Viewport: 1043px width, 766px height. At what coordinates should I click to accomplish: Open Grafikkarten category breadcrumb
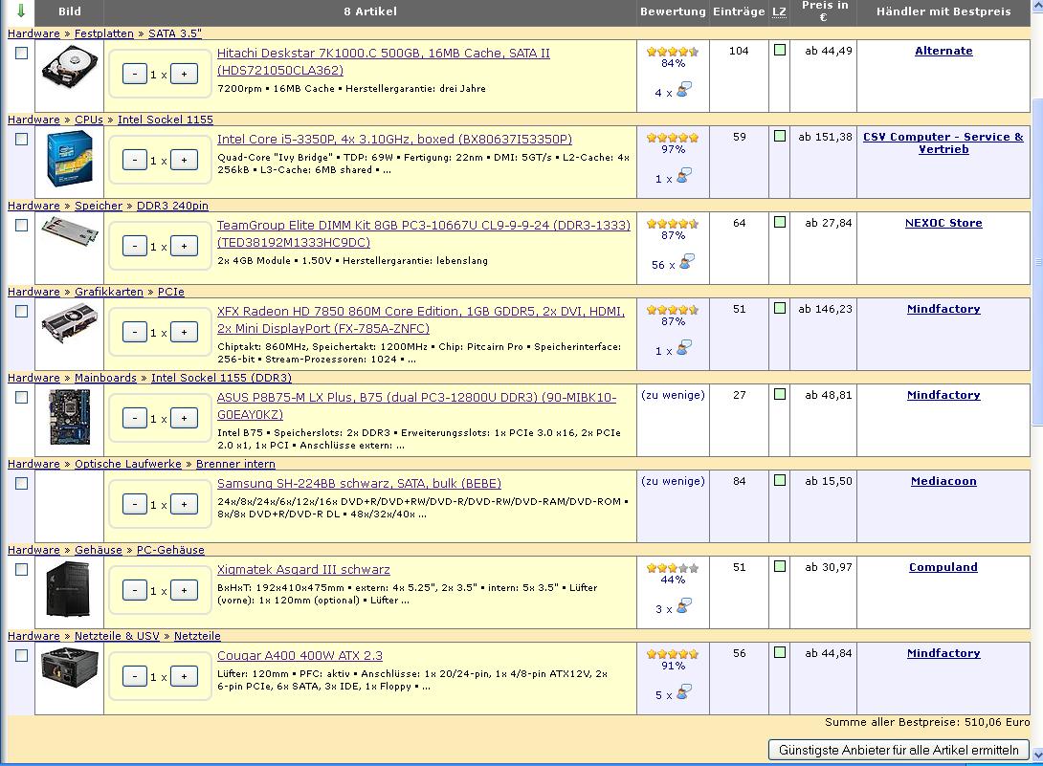108,292
